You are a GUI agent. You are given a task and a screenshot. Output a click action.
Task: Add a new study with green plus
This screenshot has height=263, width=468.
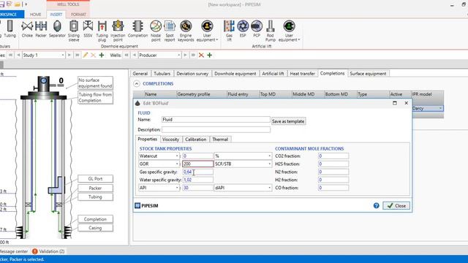click(102, 56)
